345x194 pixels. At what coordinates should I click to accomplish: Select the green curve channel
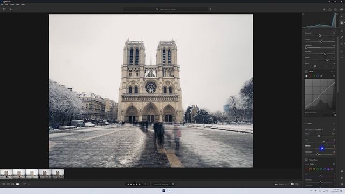coord(314,76)
